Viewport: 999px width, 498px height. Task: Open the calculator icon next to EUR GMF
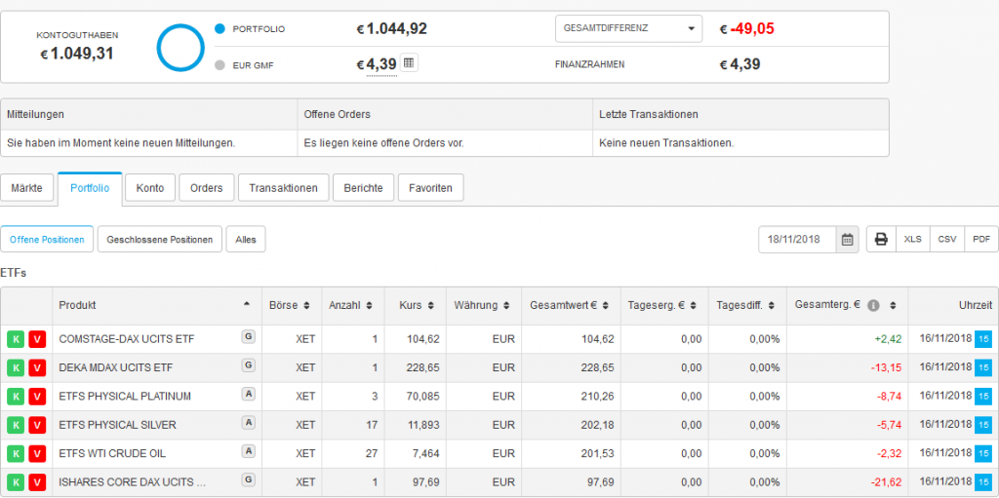pos(409,64)
